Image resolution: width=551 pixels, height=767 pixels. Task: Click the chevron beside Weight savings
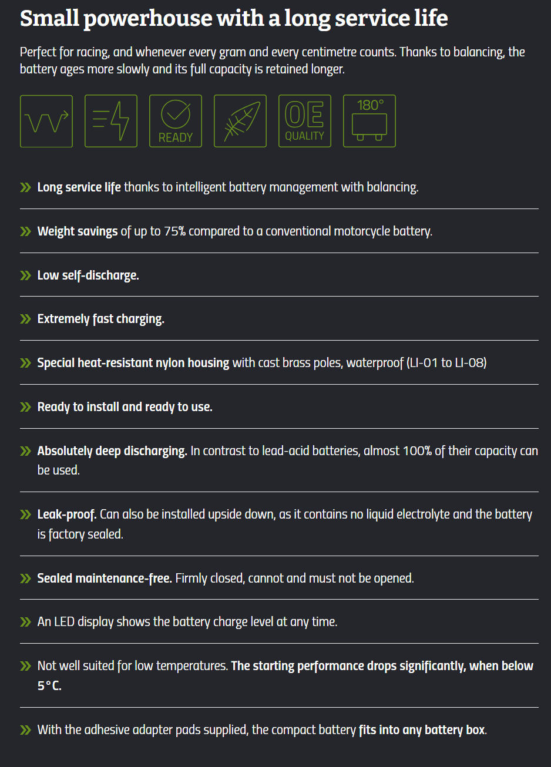click(25, 231)
